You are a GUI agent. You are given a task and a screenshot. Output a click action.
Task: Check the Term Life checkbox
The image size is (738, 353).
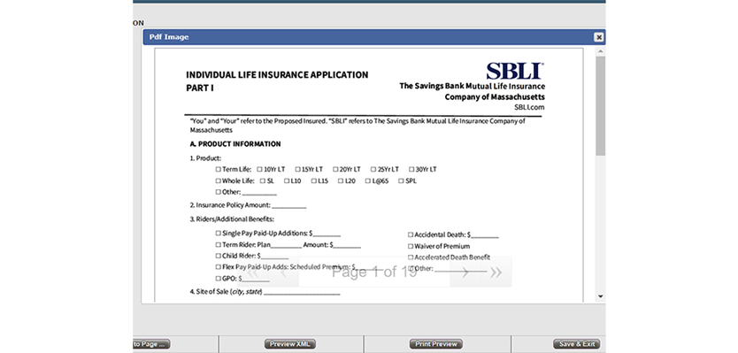click(x=218, y=170)
